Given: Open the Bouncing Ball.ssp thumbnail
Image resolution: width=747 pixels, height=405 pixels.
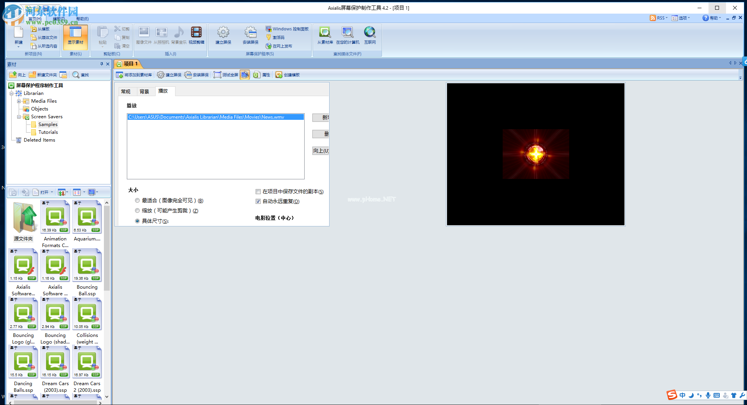Looking at the screenshot, I should click(x=87, y=265).
